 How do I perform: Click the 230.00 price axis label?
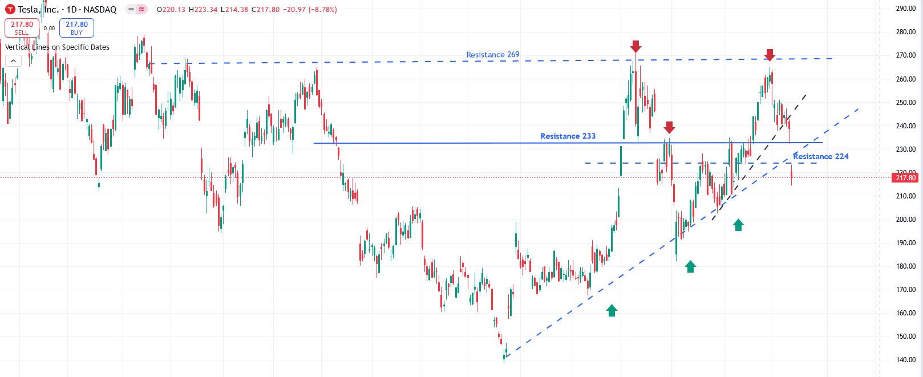tap(905, 149)
